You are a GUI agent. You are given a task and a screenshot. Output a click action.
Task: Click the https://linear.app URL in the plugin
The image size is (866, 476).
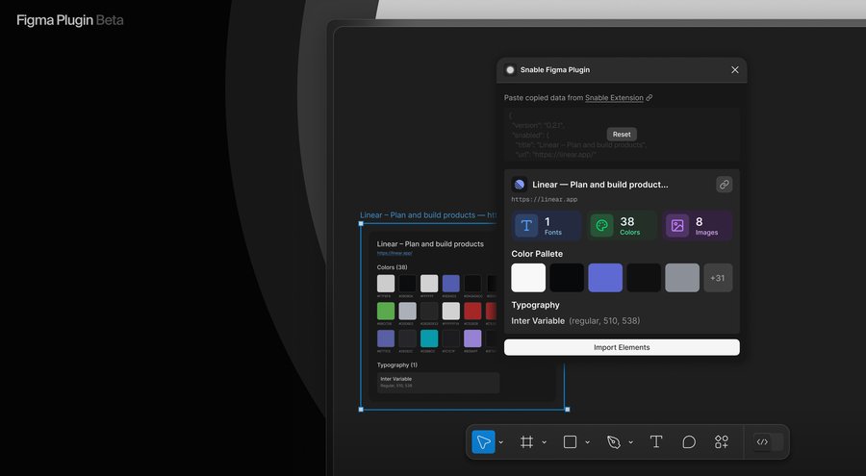[544, 199]
